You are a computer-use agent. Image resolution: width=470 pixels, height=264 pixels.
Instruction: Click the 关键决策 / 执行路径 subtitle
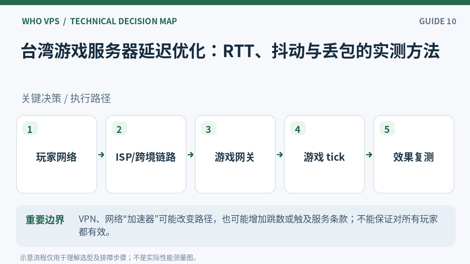pos(66,99)
